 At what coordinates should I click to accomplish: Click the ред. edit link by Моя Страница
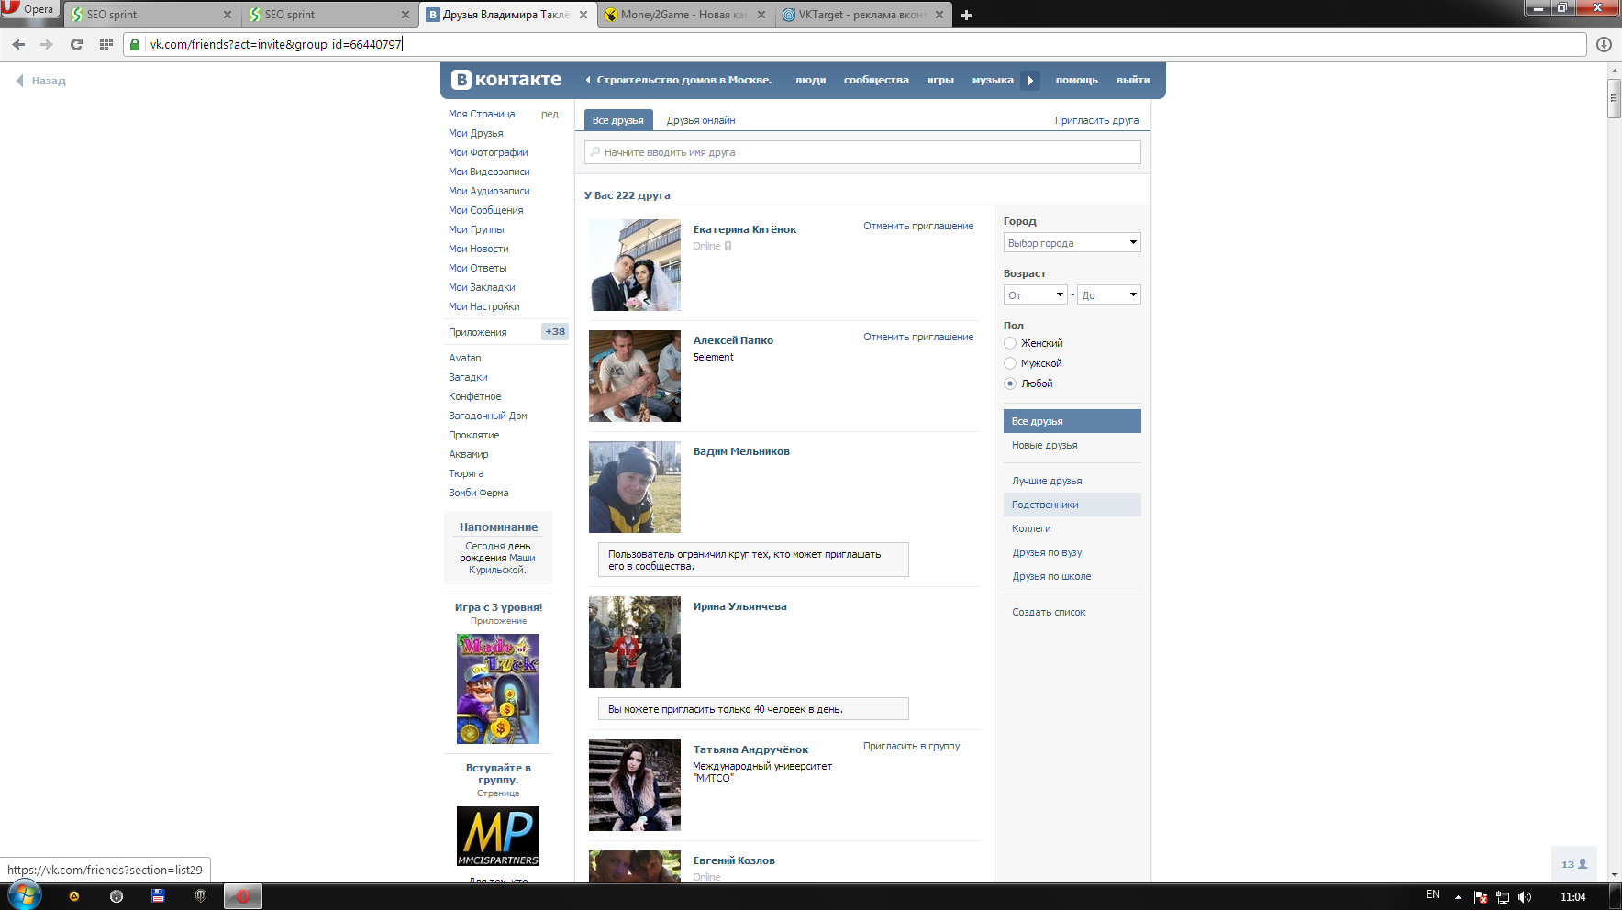click(x=551, y=114)
